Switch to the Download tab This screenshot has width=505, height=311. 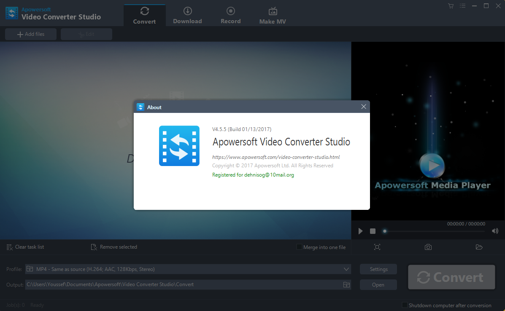pos(187,16)
